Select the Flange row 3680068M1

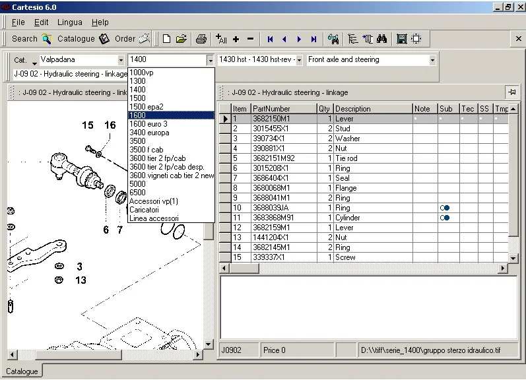point(364,188)
